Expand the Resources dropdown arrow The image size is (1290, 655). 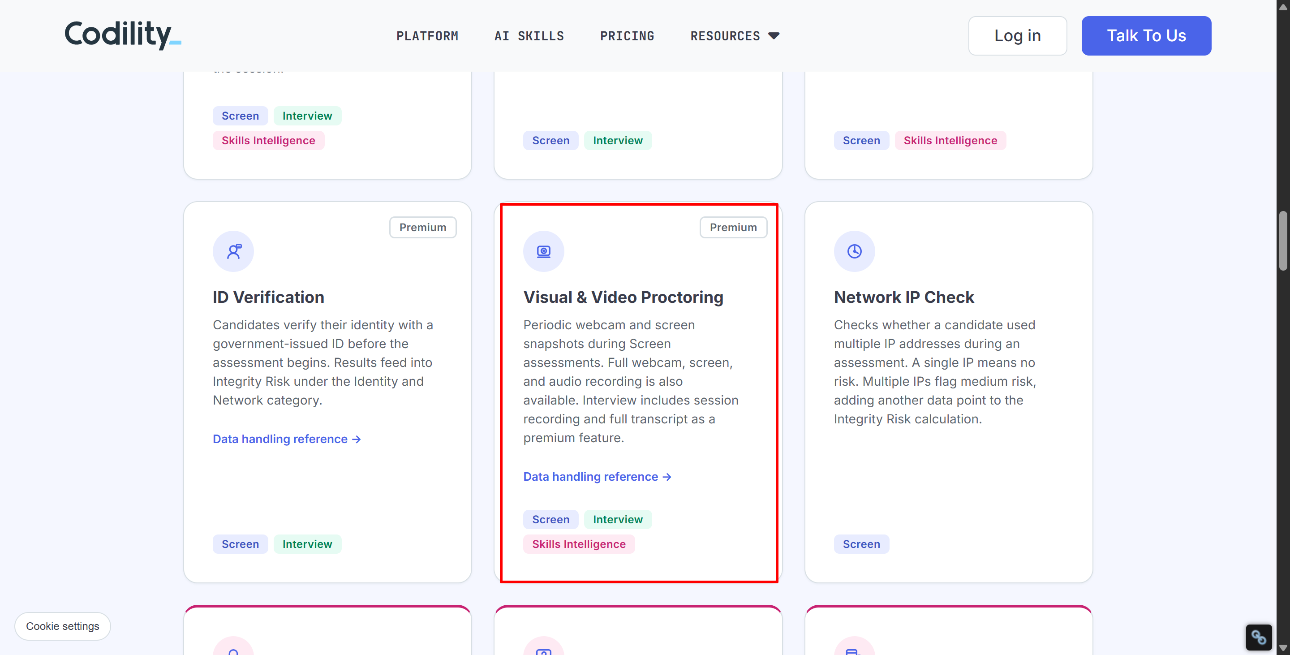tap(774, 35)
